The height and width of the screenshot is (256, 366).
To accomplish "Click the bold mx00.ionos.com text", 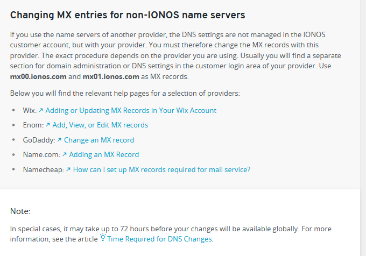I will 38,76.
